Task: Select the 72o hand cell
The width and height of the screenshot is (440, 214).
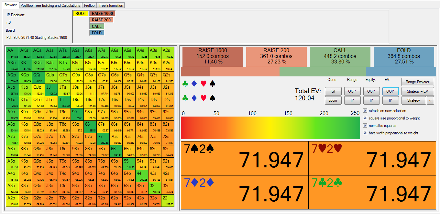Action: (x=103, y=200)
